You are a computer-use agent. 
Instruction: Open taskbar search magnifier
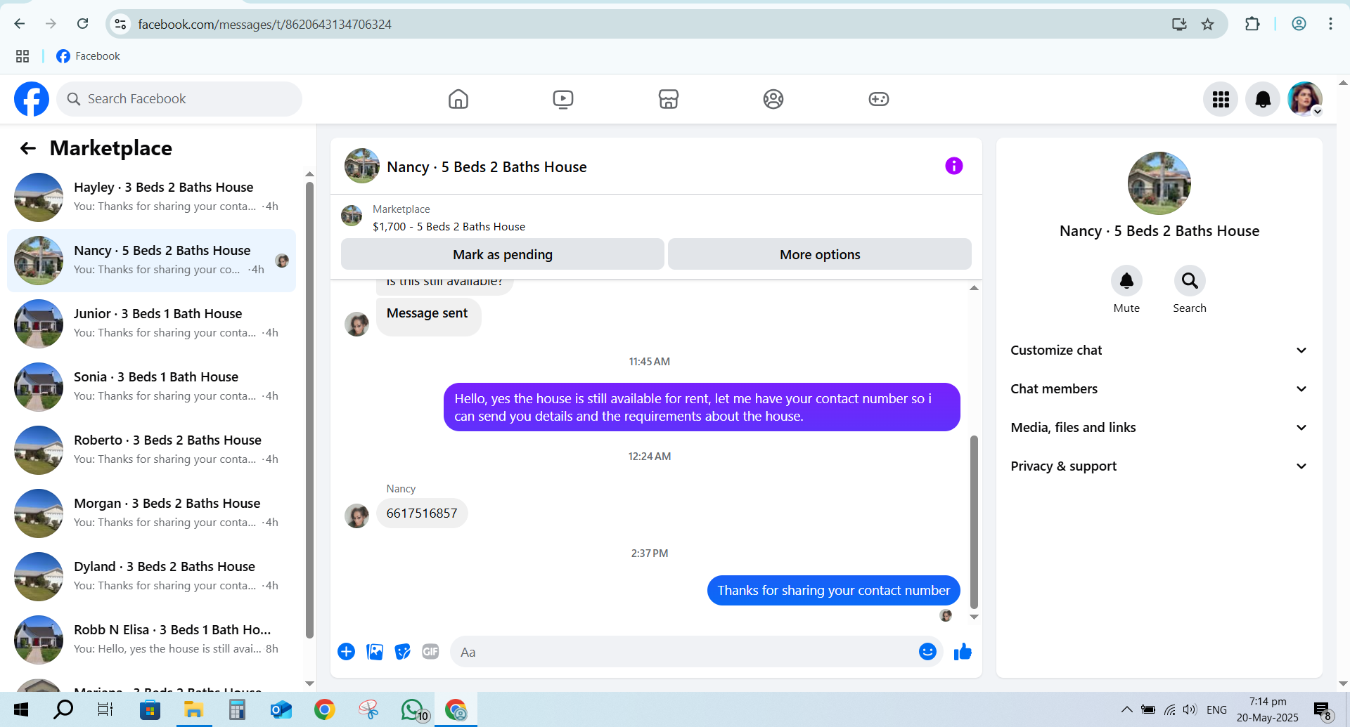[63, 710]
